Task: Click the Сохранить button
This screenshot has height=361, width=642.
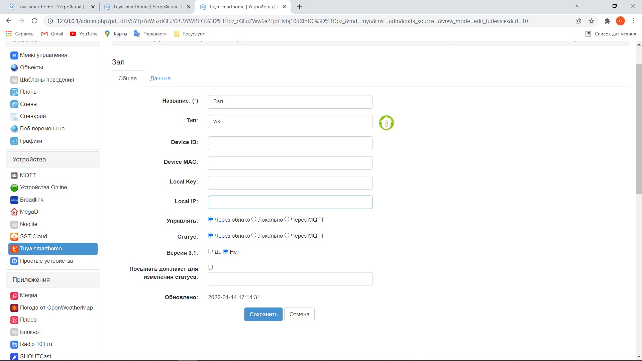Action: coord(263,314)
